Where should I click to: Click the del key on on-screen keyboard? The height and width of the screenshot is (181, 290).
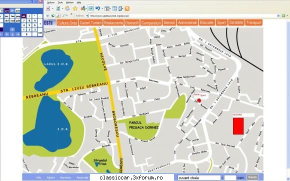click(x=7, y=20)
